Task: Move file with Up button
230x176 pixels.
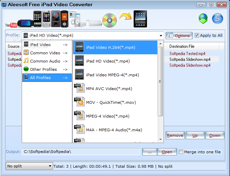Action: (195, 135)
